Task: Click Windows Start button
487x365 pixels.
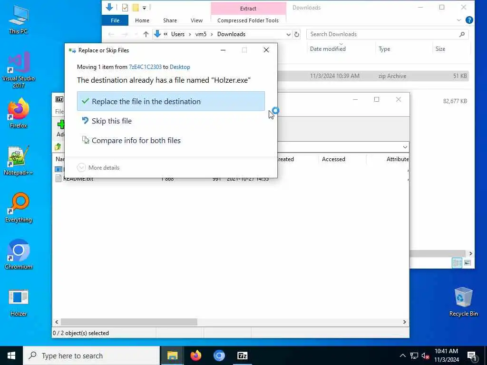Action: tap(11, 355)
